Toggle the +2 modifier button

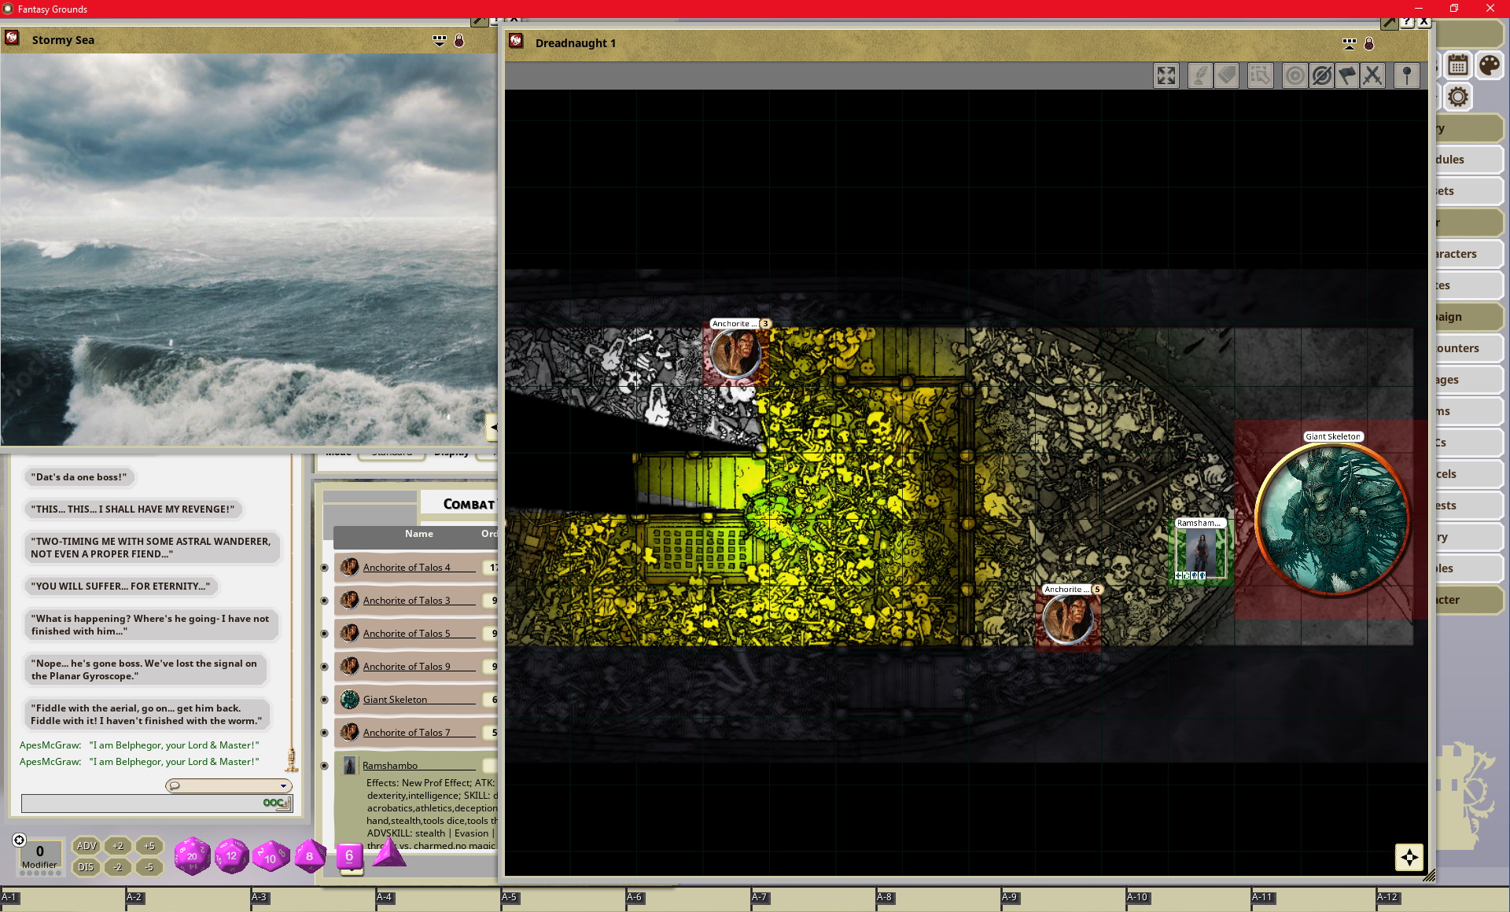pyautogui.click(x=118, y=846)
